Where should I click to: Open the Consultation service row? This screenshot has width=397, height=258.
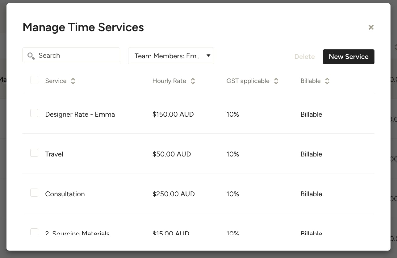[65, 194]
